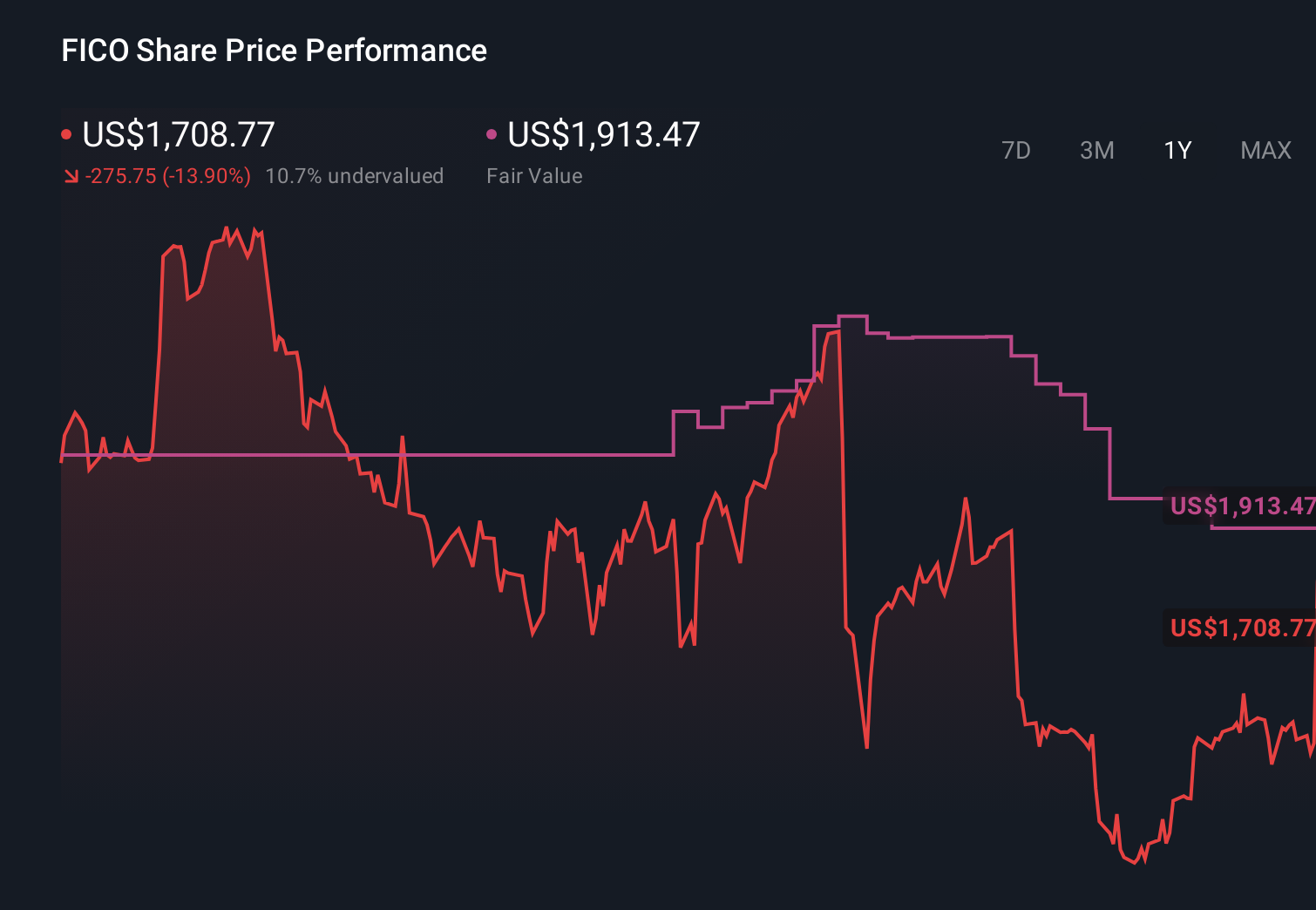
Task: Click the headline US$1,708.77 share price
Action: pyautogui.click(x=179, y=134)
